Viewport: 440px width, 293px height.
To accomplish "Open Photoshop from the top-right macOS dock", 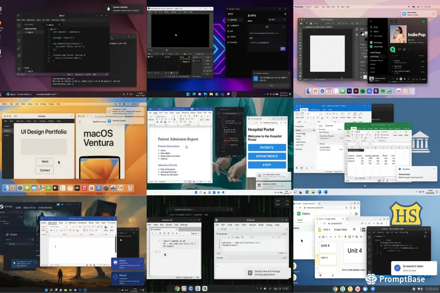I will [x=349, y=91].
